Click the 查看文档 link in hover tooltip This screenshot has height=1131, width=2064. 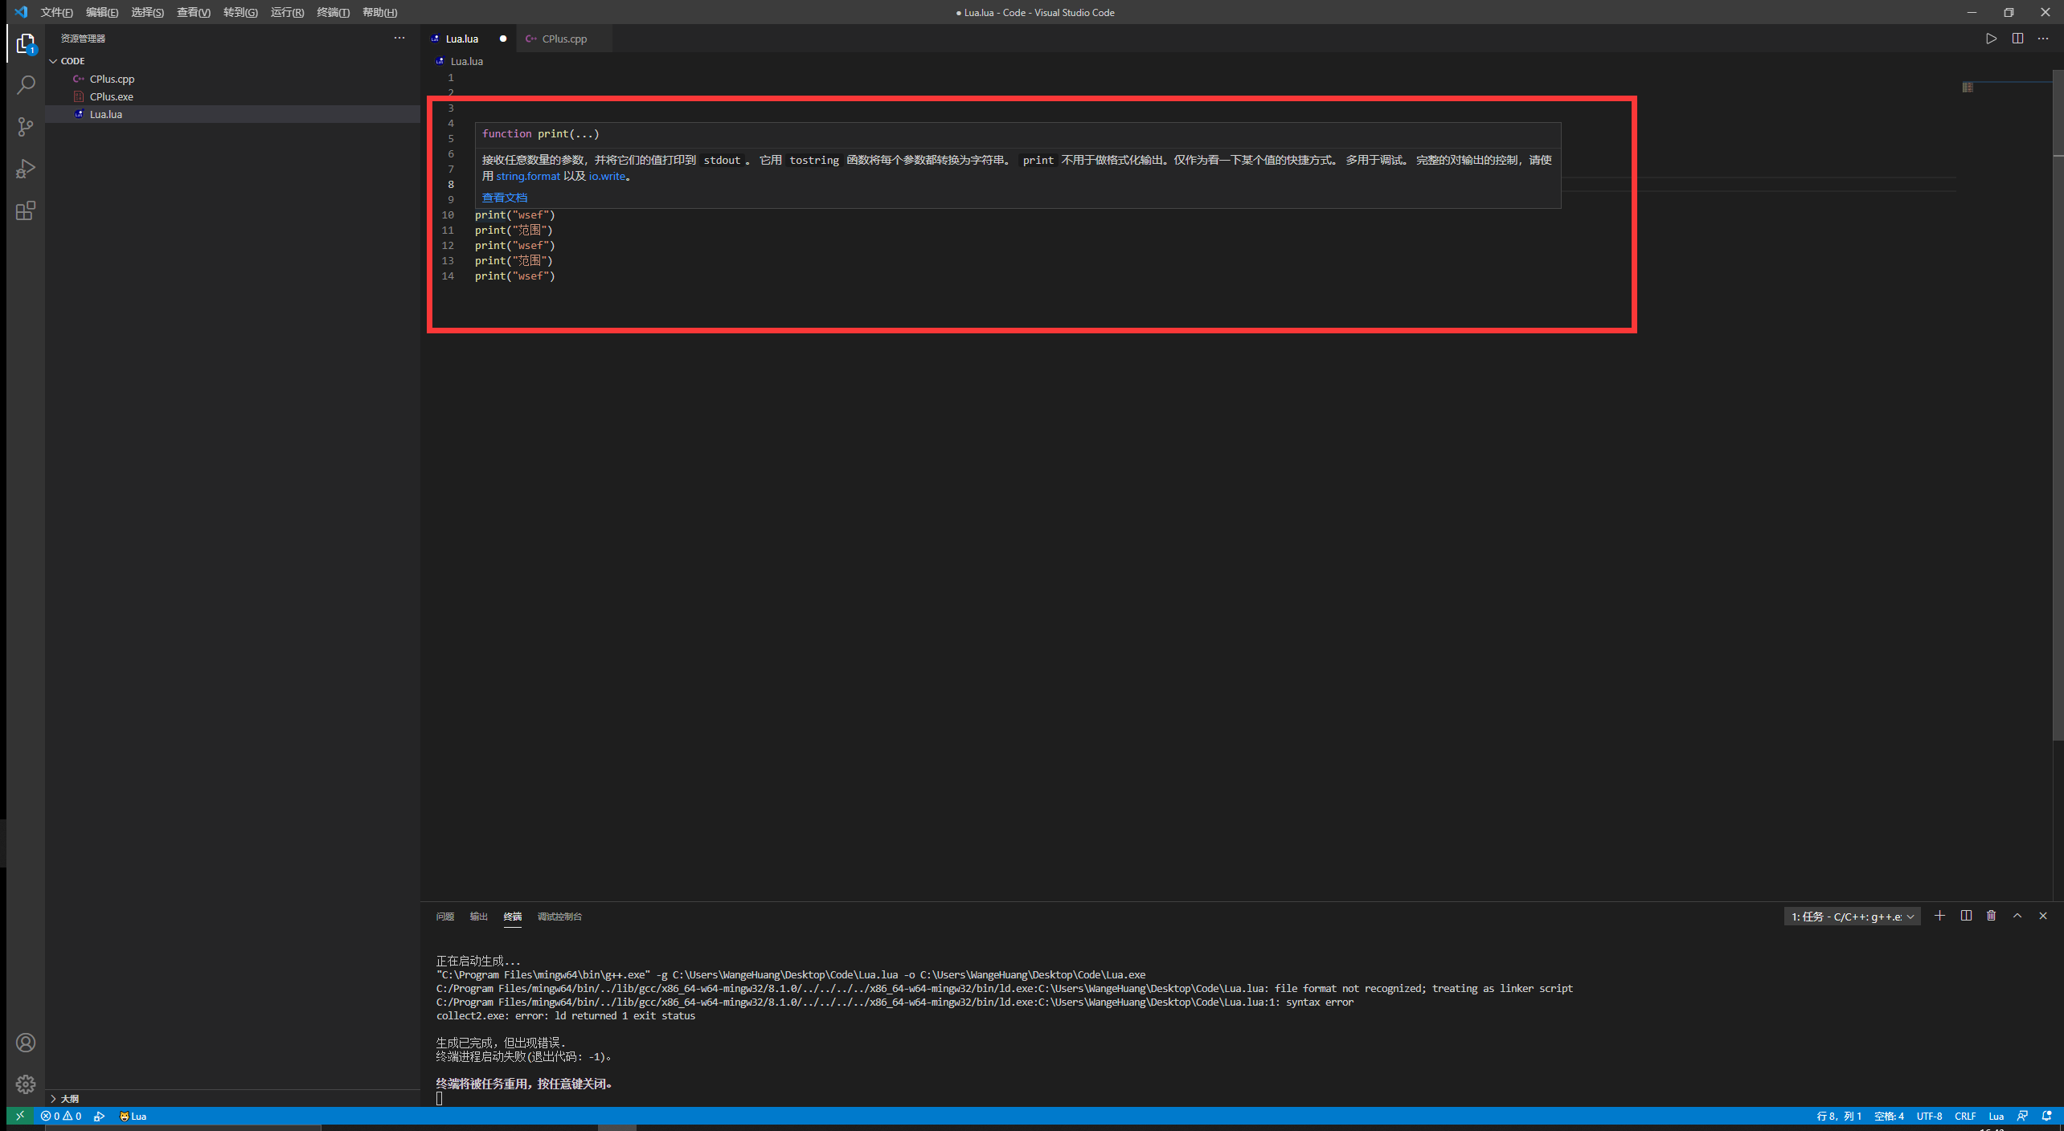pyautogui.click(x=505, y=198)
